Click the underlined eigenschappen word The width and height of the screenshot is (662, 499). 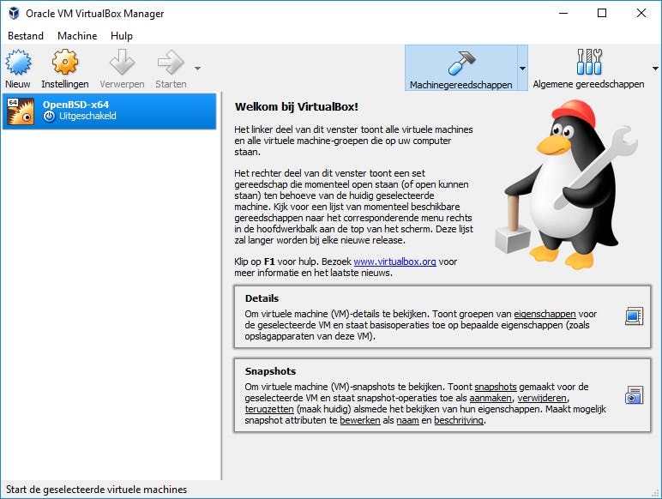pyautogui.click(x=545, y=314)
